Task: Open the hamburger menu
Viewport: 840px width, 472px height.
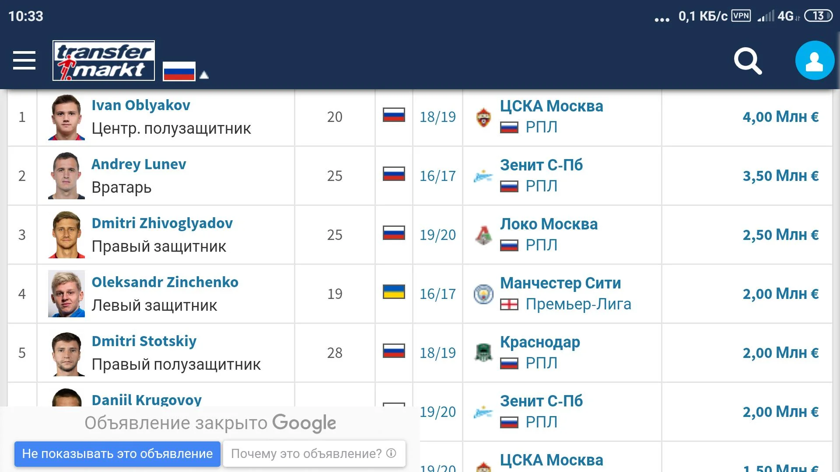Action: pyautogui.click(x=24, y=60)
